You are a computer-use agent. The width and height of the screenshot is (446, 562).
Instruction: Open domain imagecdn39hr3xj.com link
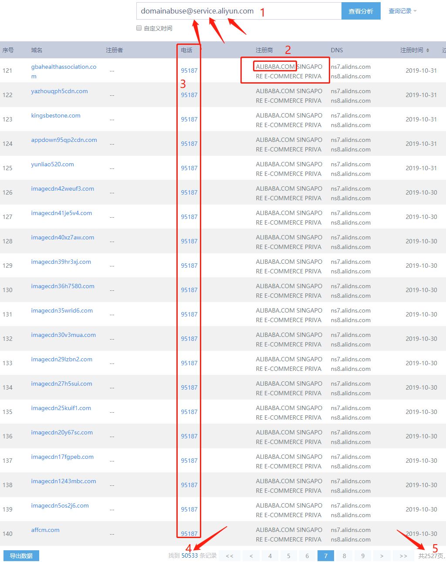click(61, 262)
